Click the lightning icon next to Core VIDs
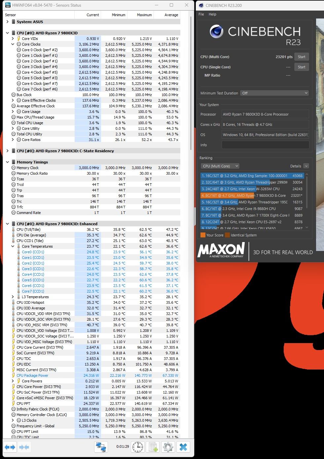The image size is (324, 459). point(18,39)
